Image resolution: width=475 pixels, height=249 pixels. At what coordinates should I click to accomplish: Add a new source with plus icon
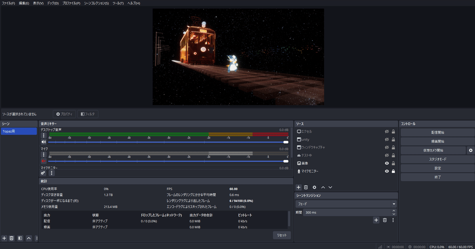(299, 187)
